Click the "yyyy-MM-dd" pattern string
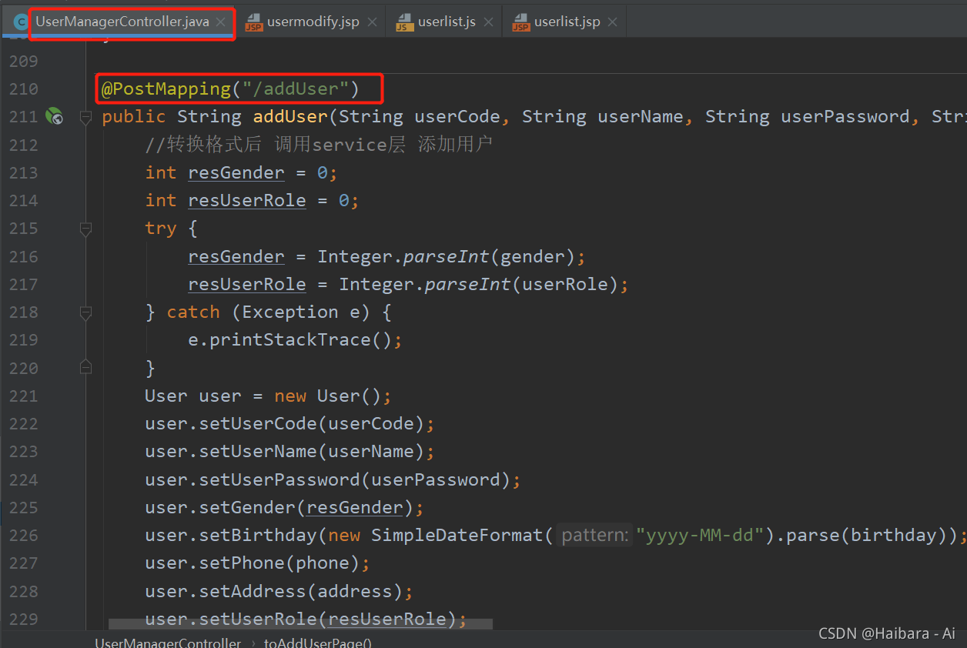This screenshot has width=967, height=648. pyautogui.click(x=700, y=536)
